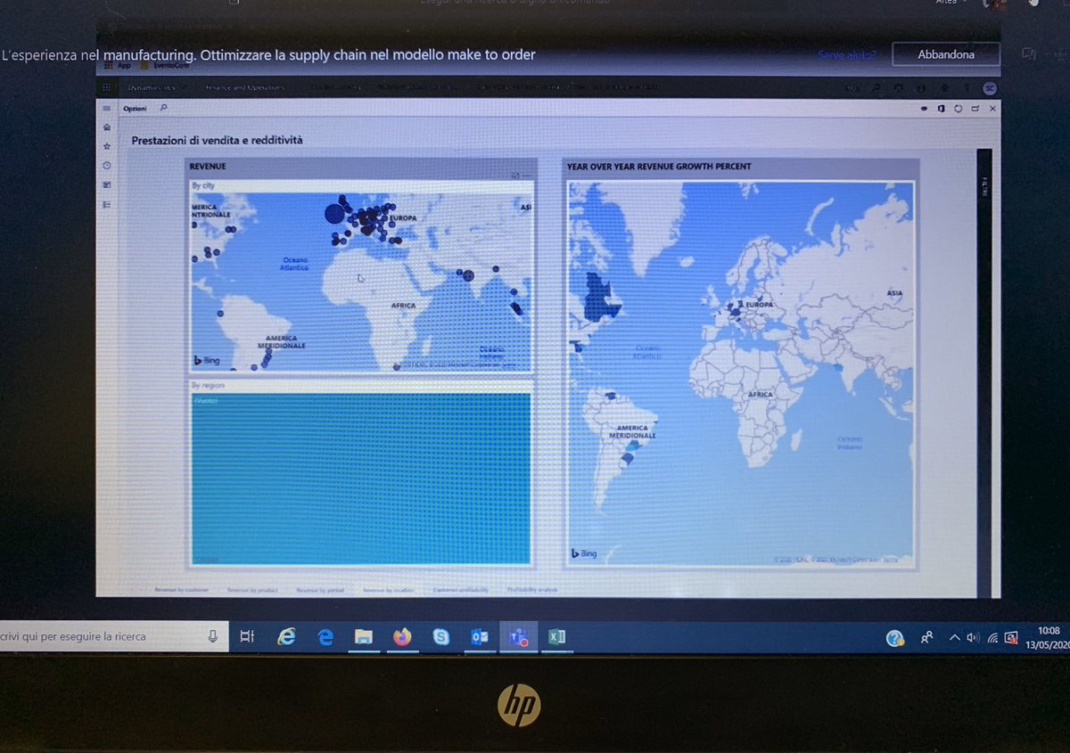1070x753 pixels.
Task: Open page in new window icon
Action: click(975, 109)
